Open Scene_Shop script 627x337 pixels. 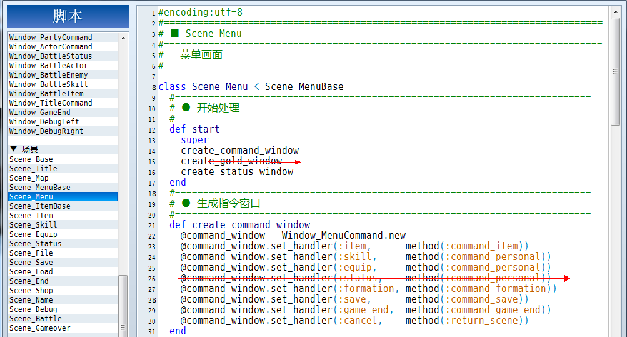(63, 291)
